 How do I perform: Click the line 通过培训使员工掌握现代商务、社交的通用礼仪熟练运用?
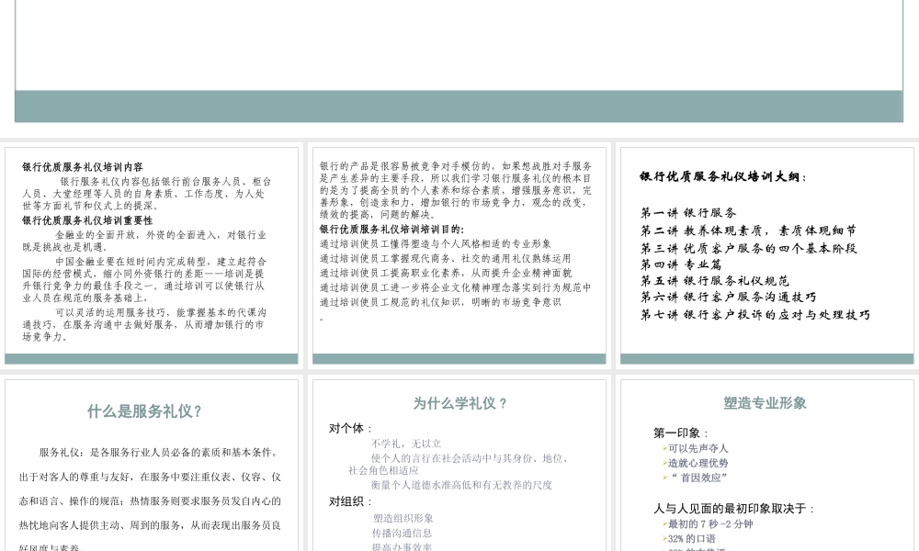click(446, 258)
